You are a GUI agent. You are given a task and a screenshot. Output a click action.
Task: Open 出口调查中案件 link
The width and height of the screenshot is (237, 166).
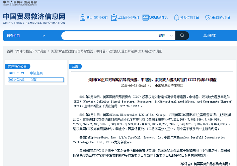(129, 18)
